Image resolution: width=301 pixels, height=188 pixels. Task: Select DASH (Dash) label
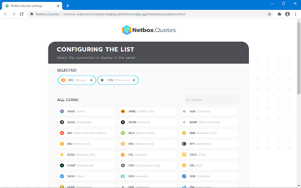click(x=76, y=176)
